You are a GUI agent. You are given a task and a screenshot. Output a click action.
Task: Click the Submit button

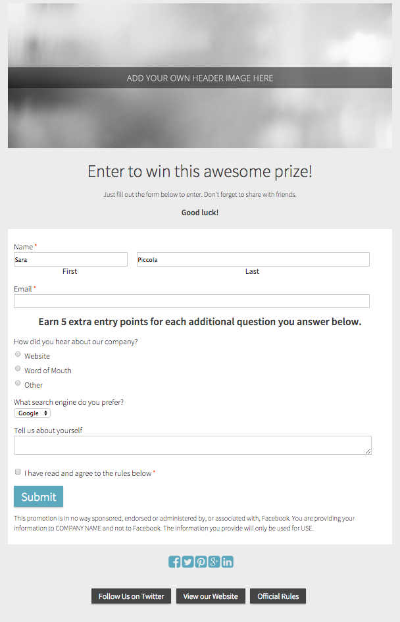38,496
